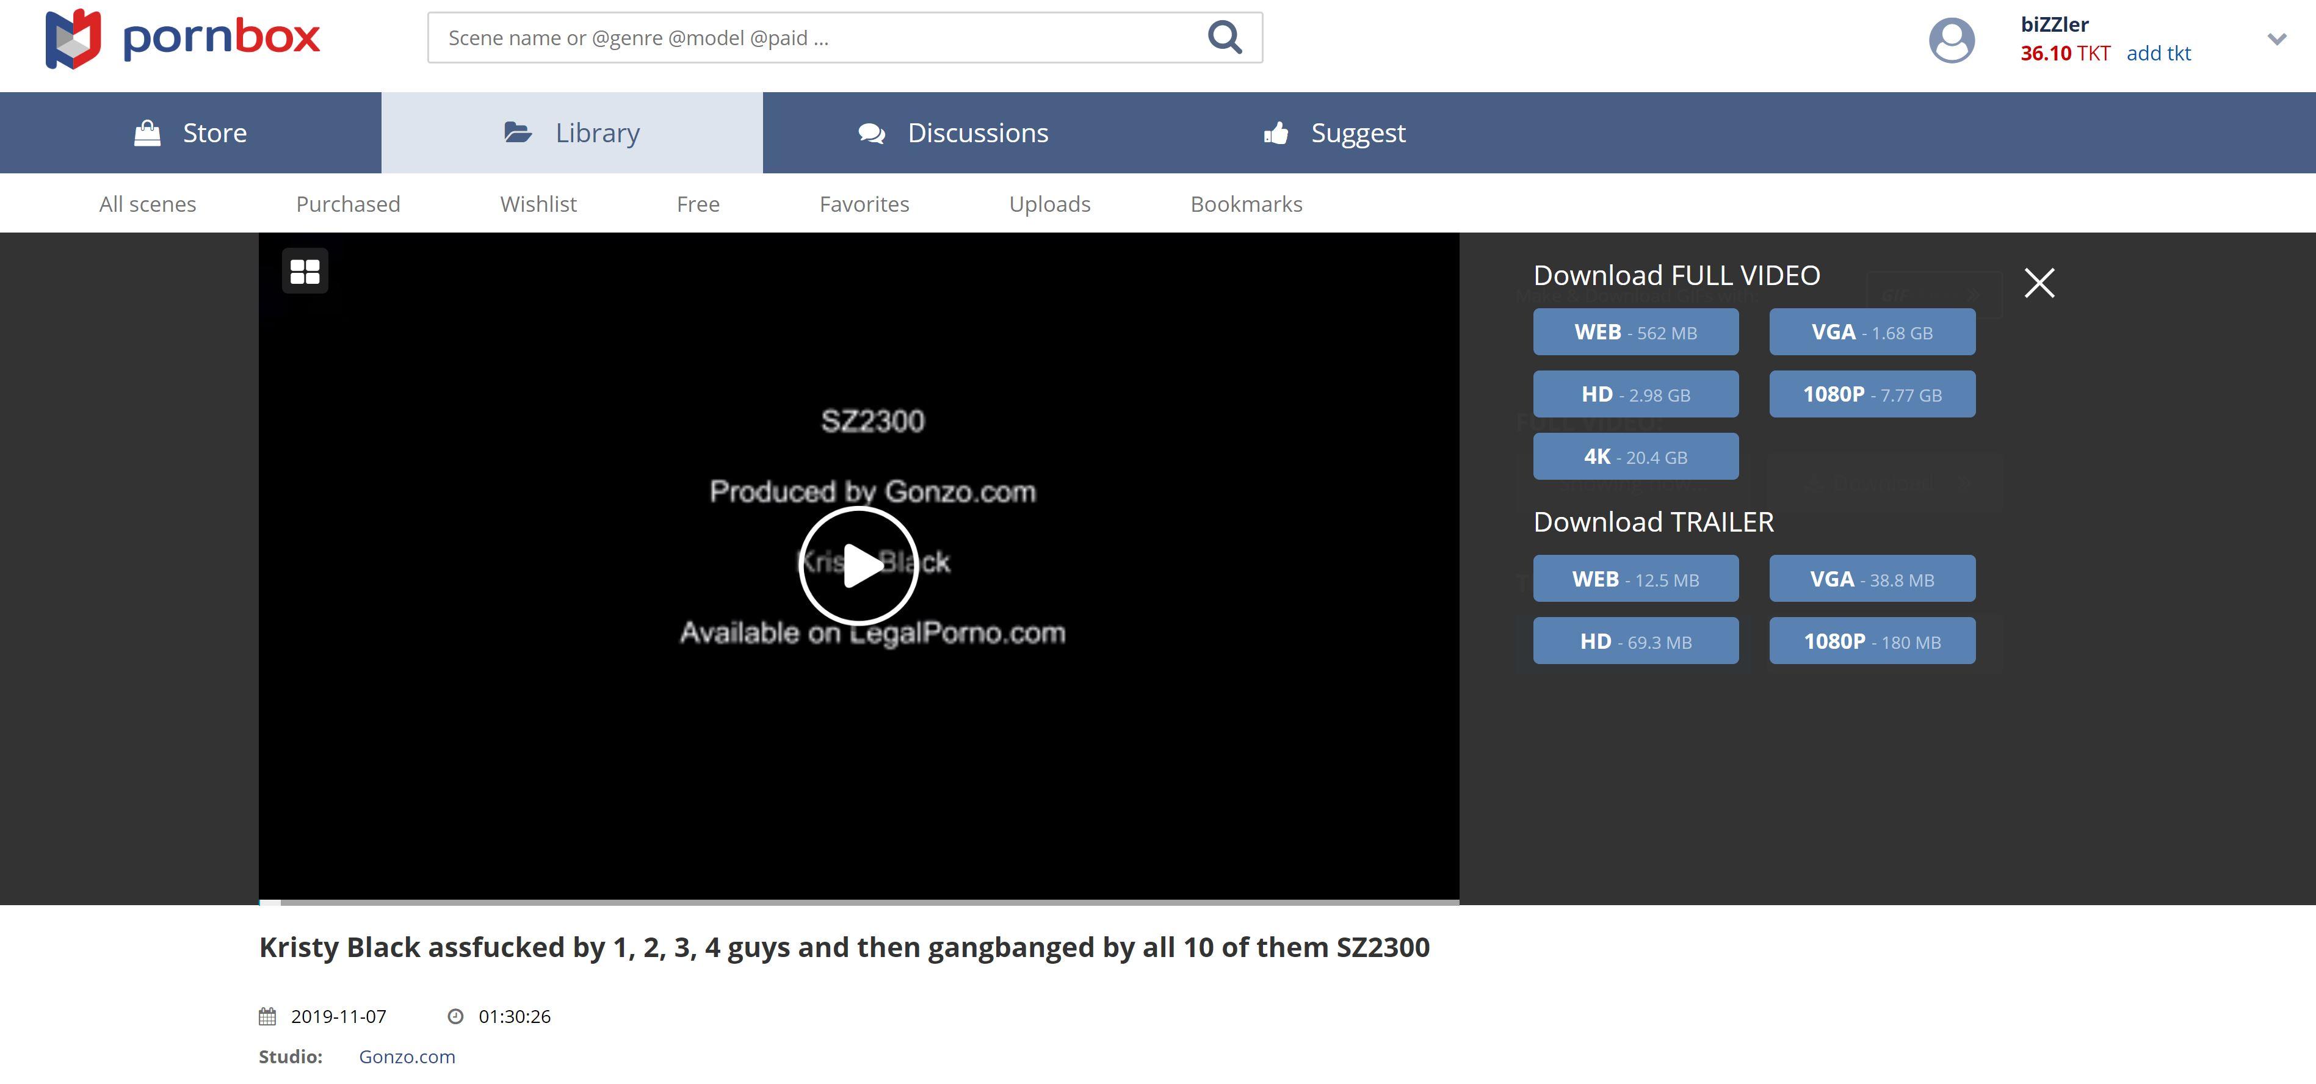The height and width of the screenshot is (1084, 2316).
Task: Download the full video in 4K
Action: click(1635, 457)
